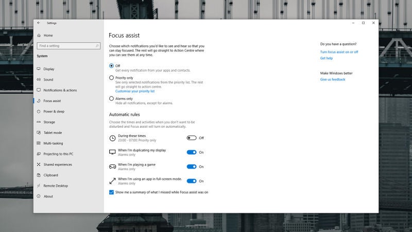412x232 pixels.
Task: Click the Clipboard icon in sidebar
Action: click(x=39, y=175)
